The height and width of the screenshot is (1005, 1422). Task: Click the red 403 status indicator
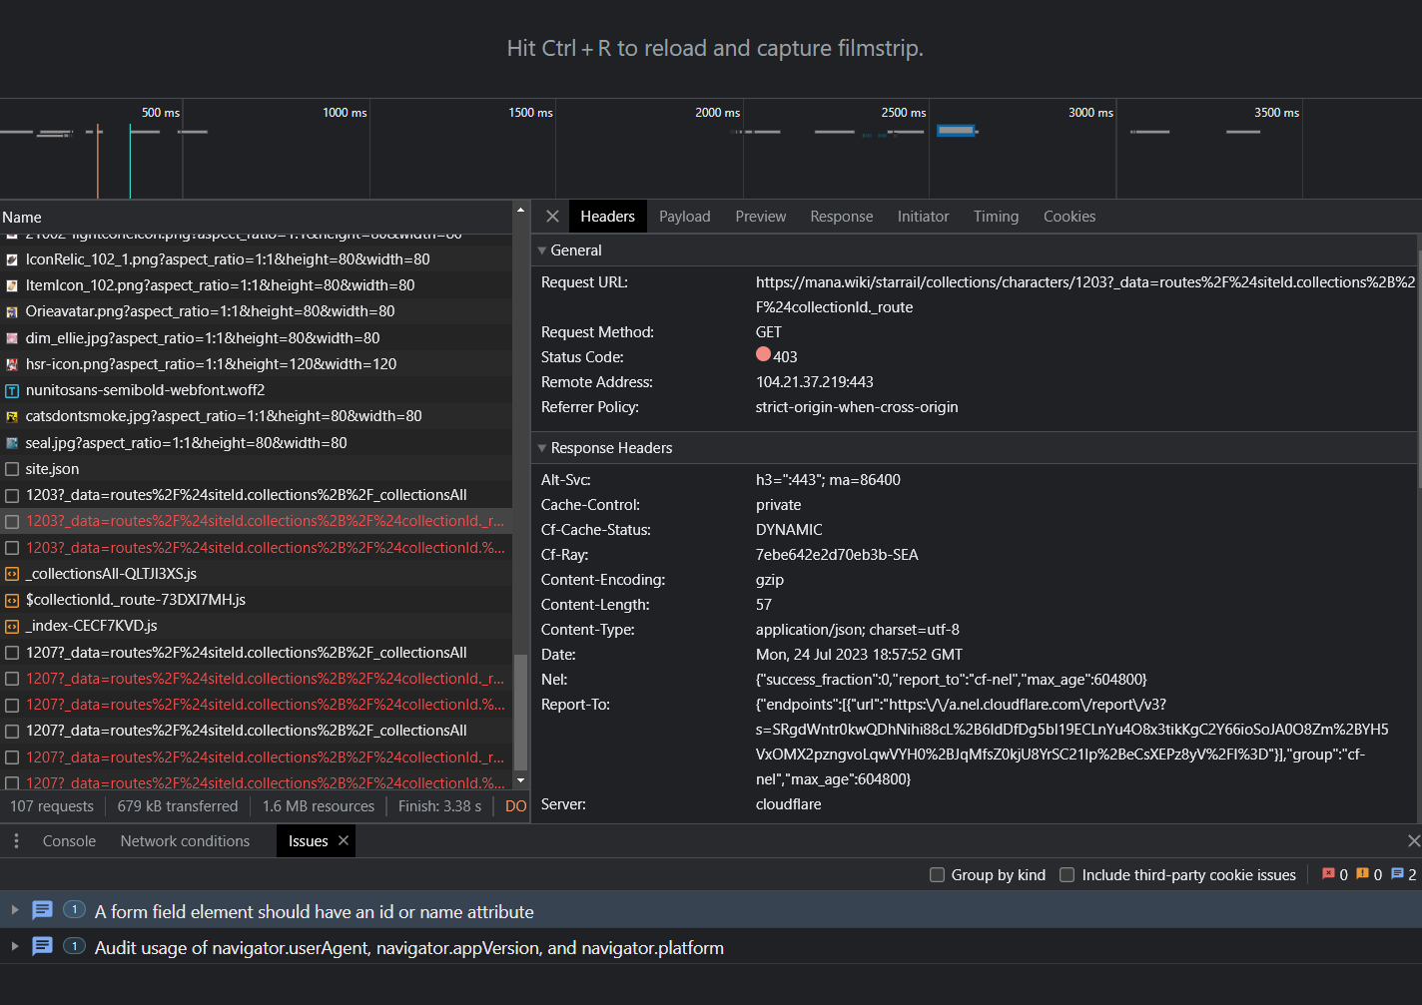(763, 354)
